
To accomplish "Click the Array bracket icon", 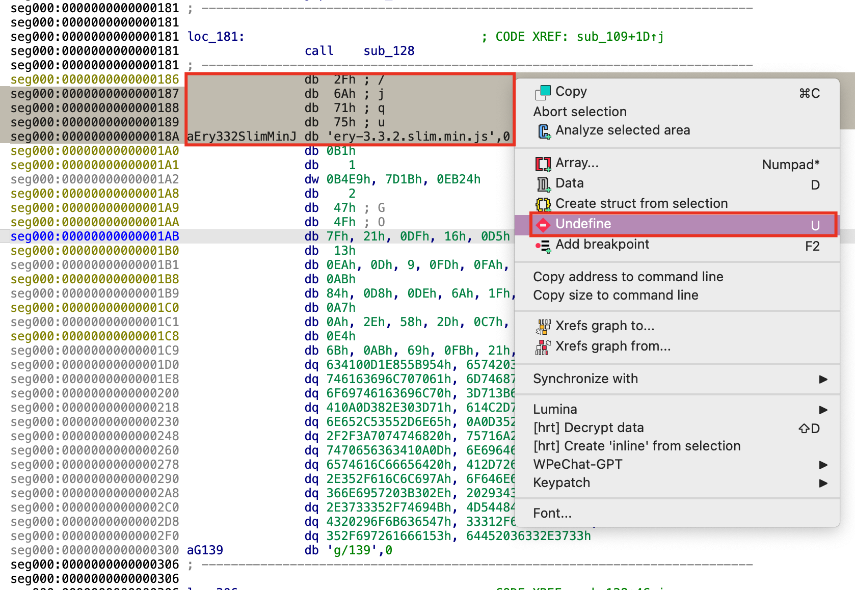I will click(x=543, y=164).
